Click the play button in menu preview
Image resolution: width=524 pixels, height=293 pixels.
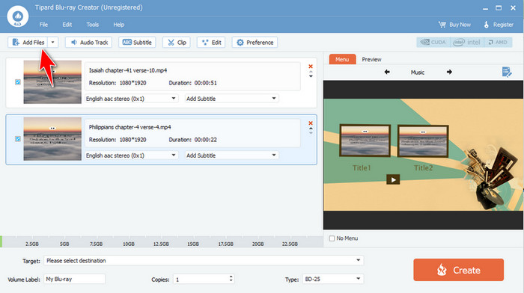(x=393, y=179)
